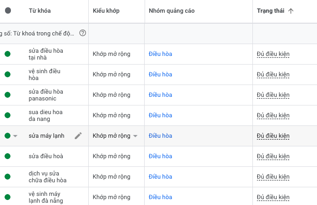Sort by "Từ khóa" column header

pyautogui.click(x=39, y=11)
